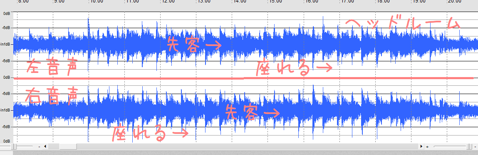The width and height of the screenshot is (478, 155).
Task: Click the minus sign beside the left slider
Action: tap(40, 147)
